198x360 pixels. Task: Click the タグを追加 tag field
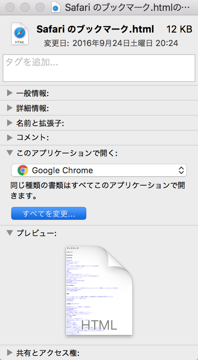click(x=99, y=68)
